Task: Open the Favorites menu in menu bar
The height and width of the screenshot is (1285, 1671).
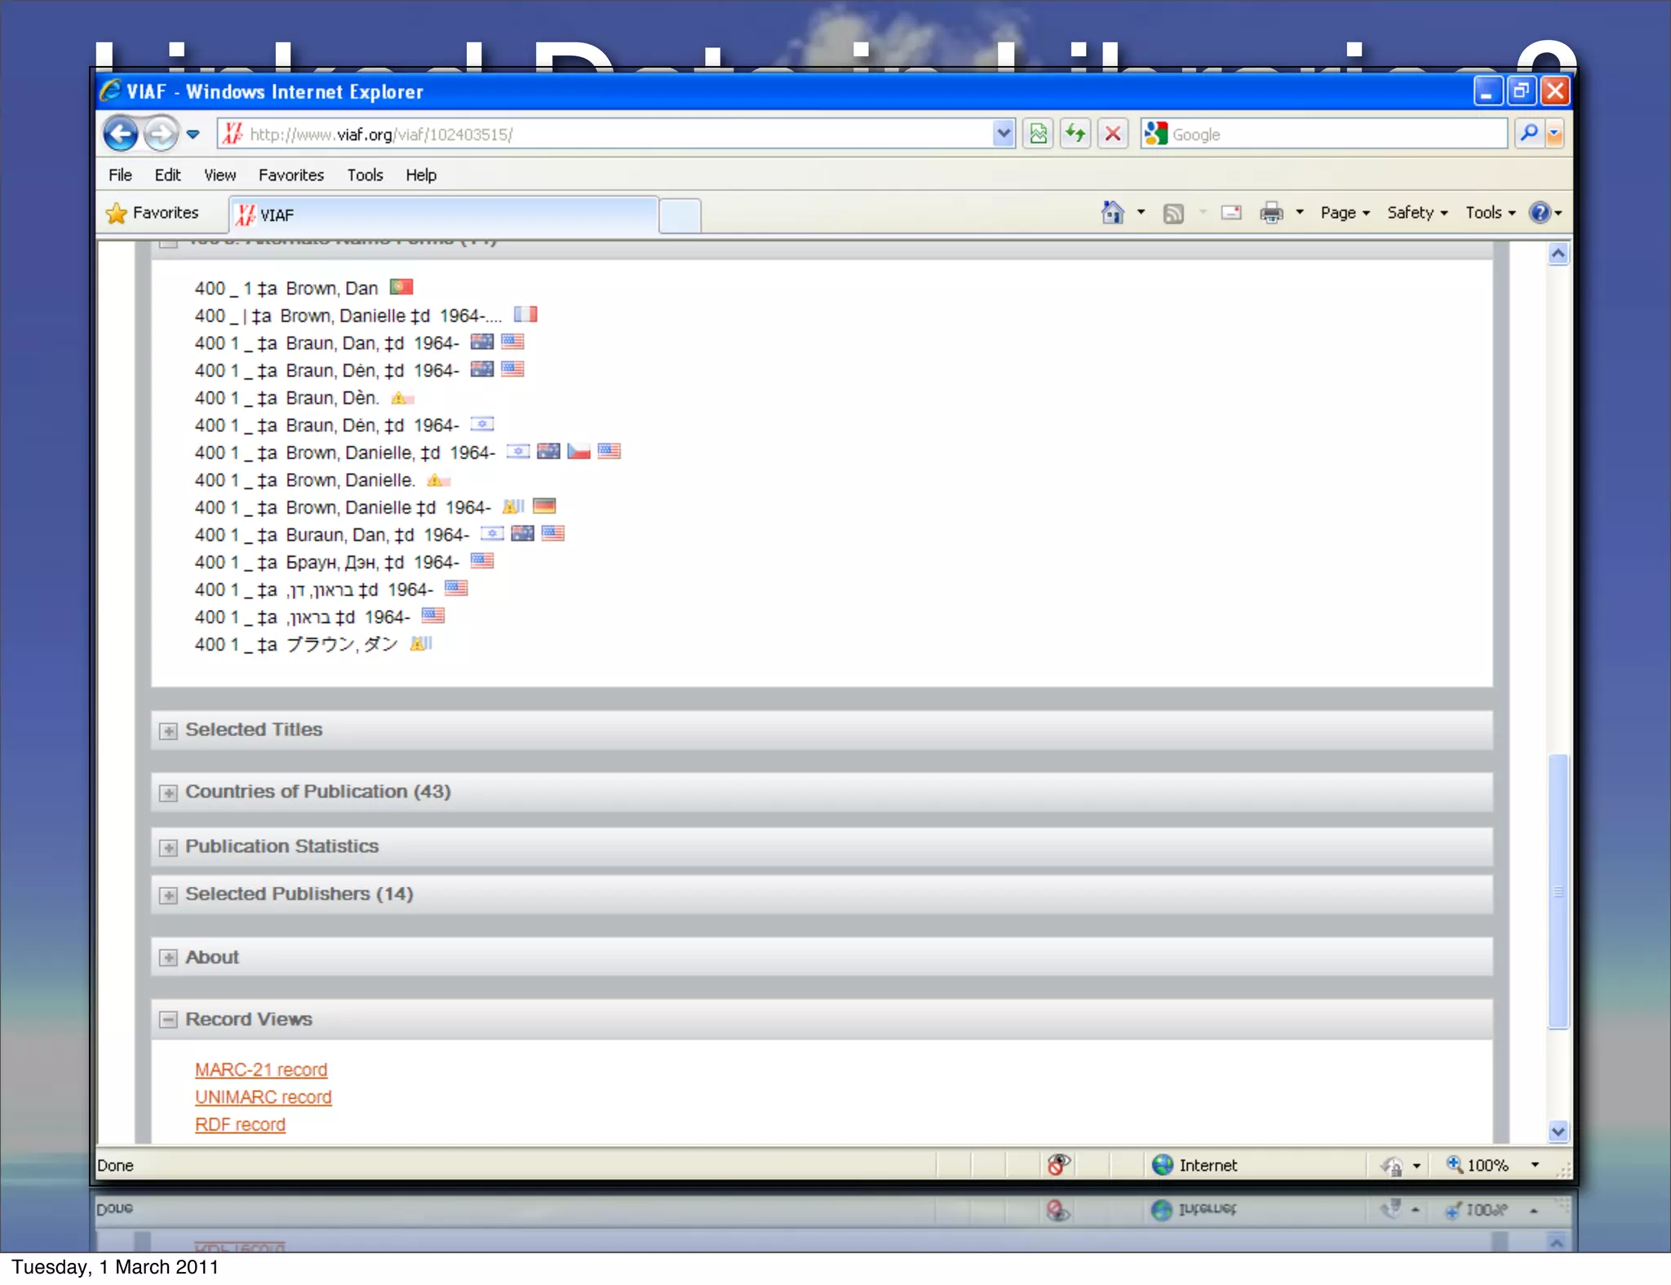Action: point(290,175)
